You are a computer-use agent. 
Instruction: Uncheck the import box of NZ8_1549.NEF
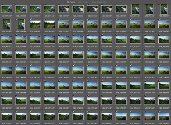88,65
